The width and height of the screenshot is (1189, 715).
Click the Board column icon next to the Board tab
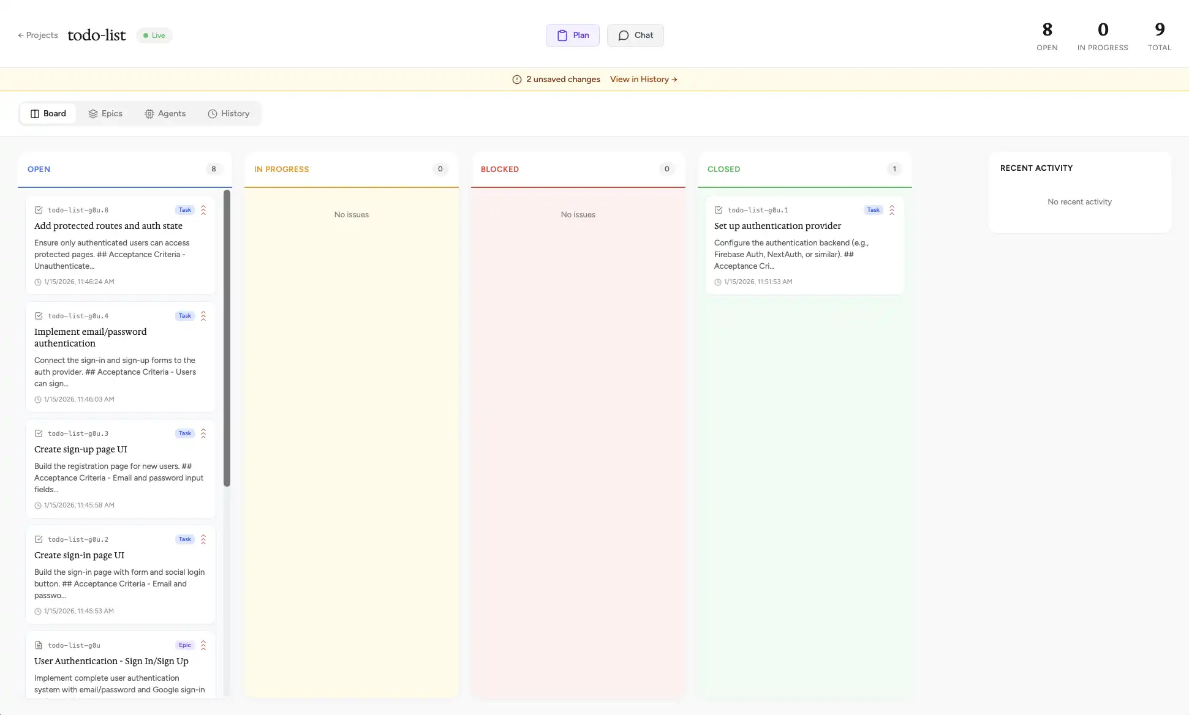click(34, 113)
